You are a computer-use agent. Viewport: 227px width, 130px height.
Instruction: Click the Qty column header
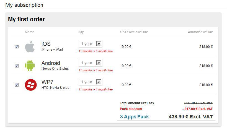81,32
